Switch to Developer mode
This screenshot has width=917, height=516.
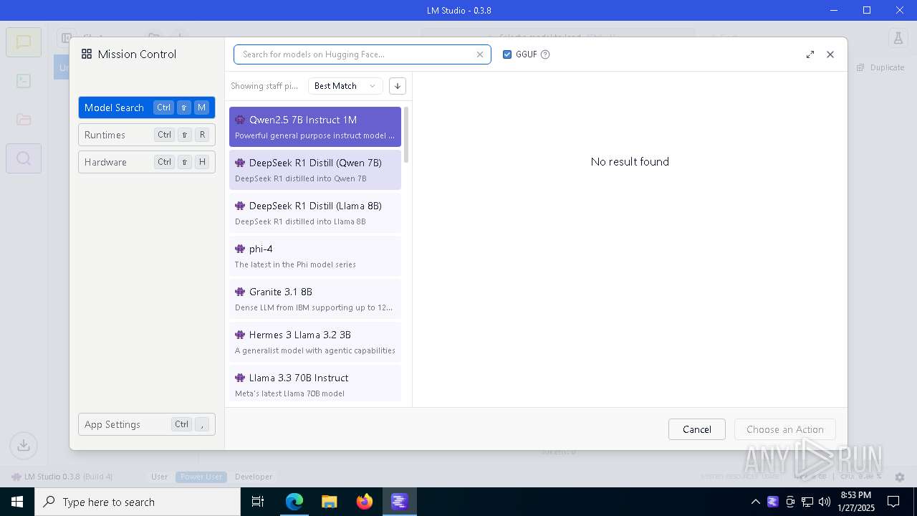(x=254, y=477)
